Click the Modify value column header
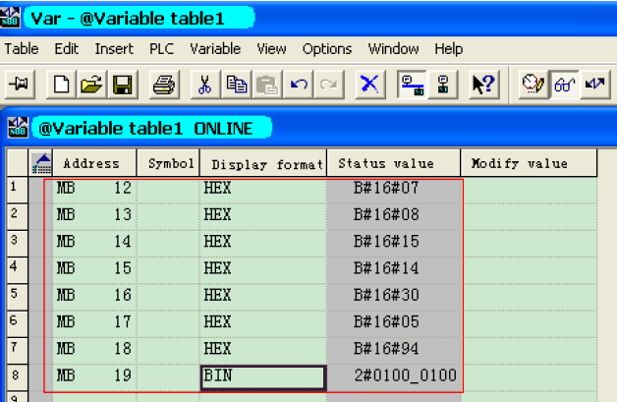 click(x=529, y=163)
